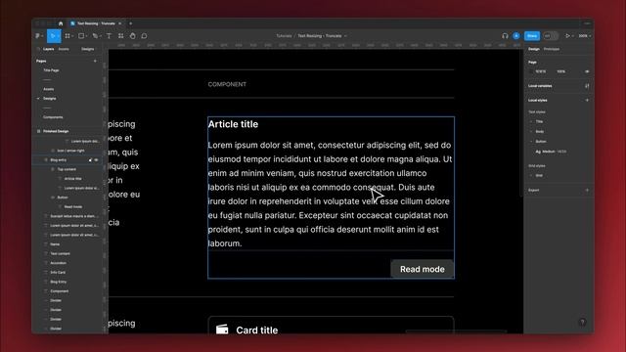Select the Finished Design frame layer
Screen dimensions: 626x352
pos(56,131)
